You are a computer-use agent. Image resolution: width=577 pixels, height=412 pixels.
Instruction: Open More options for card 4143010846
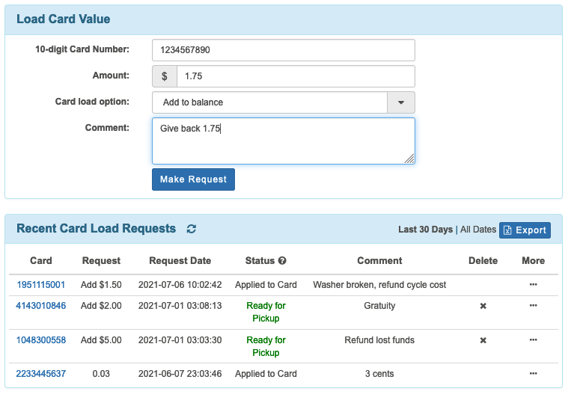tap(533, 306)
